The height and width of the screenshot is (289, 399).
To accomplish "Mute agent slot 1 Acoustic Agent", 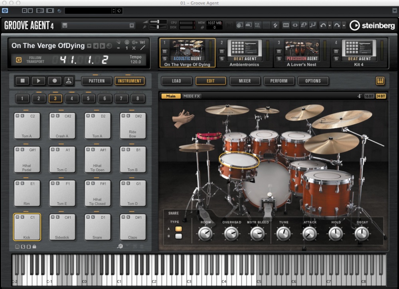I will (x=165, y=51).
